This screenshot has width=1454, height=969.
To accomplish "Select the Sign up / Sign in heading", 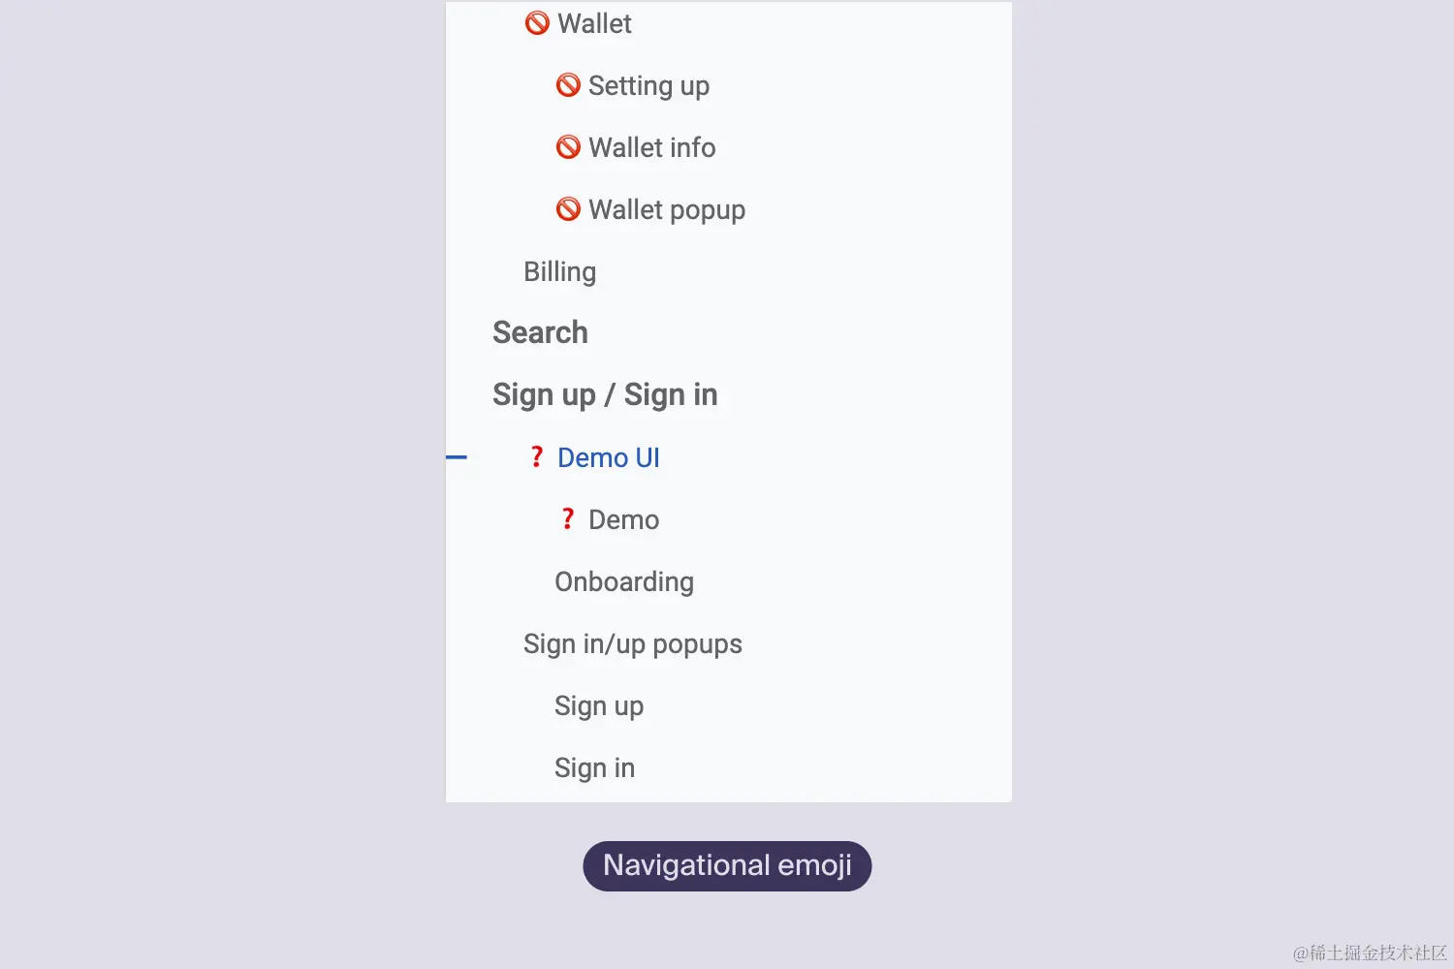I will (605, 394).
